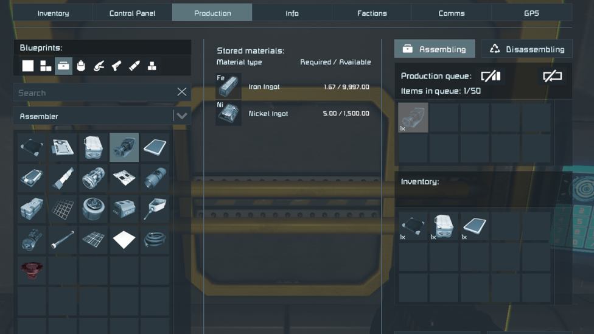Queue a Bulletproof Glass blueprint
This screenshot has height=334, width=594.
[x=32, y=147]
